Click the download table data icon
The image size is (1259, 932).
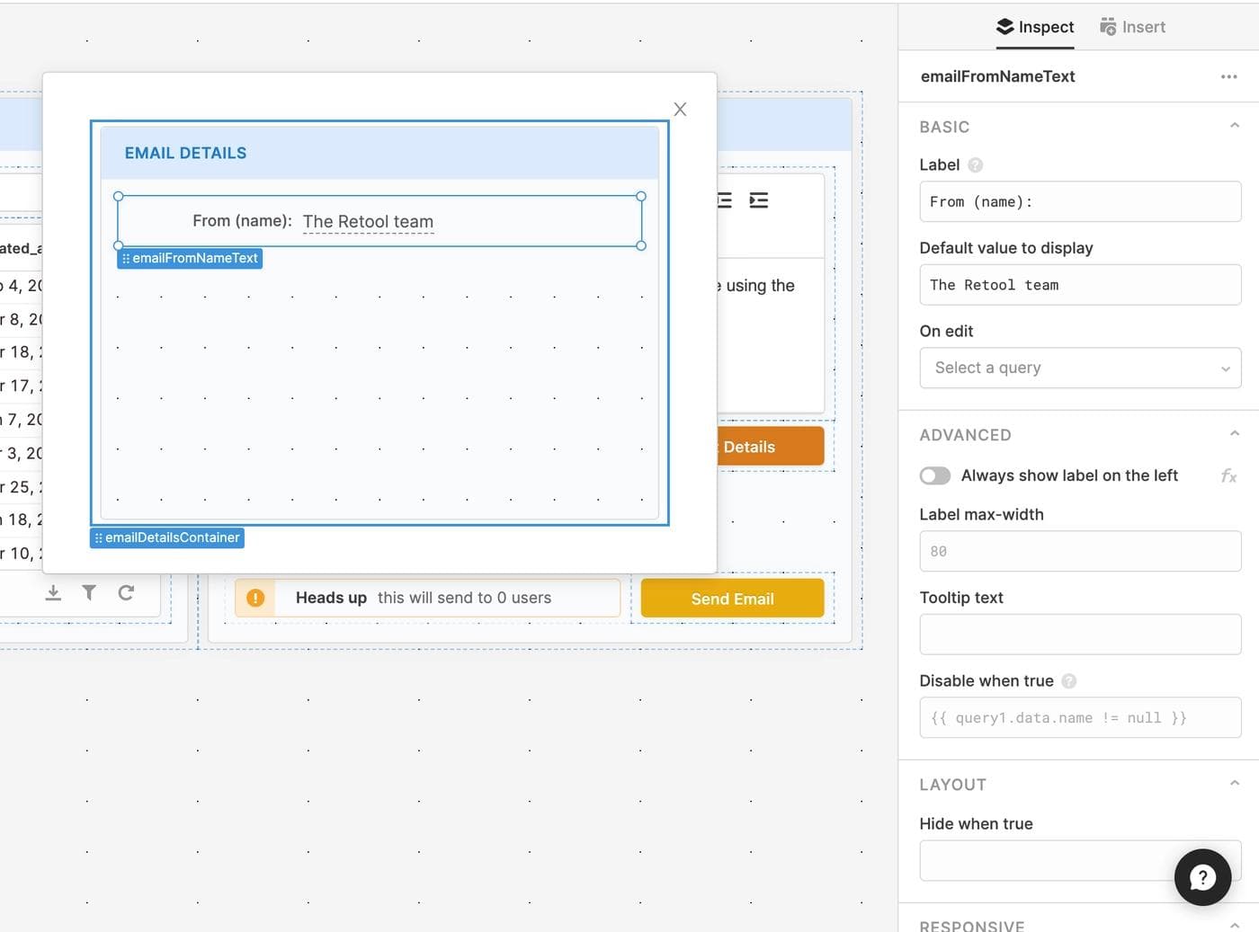click(x=53, y=592)
